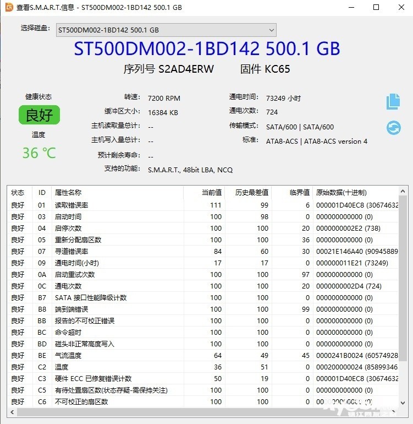Click the 原始数据(十进制) column header
413x424 pixels.
pos(341,193)
